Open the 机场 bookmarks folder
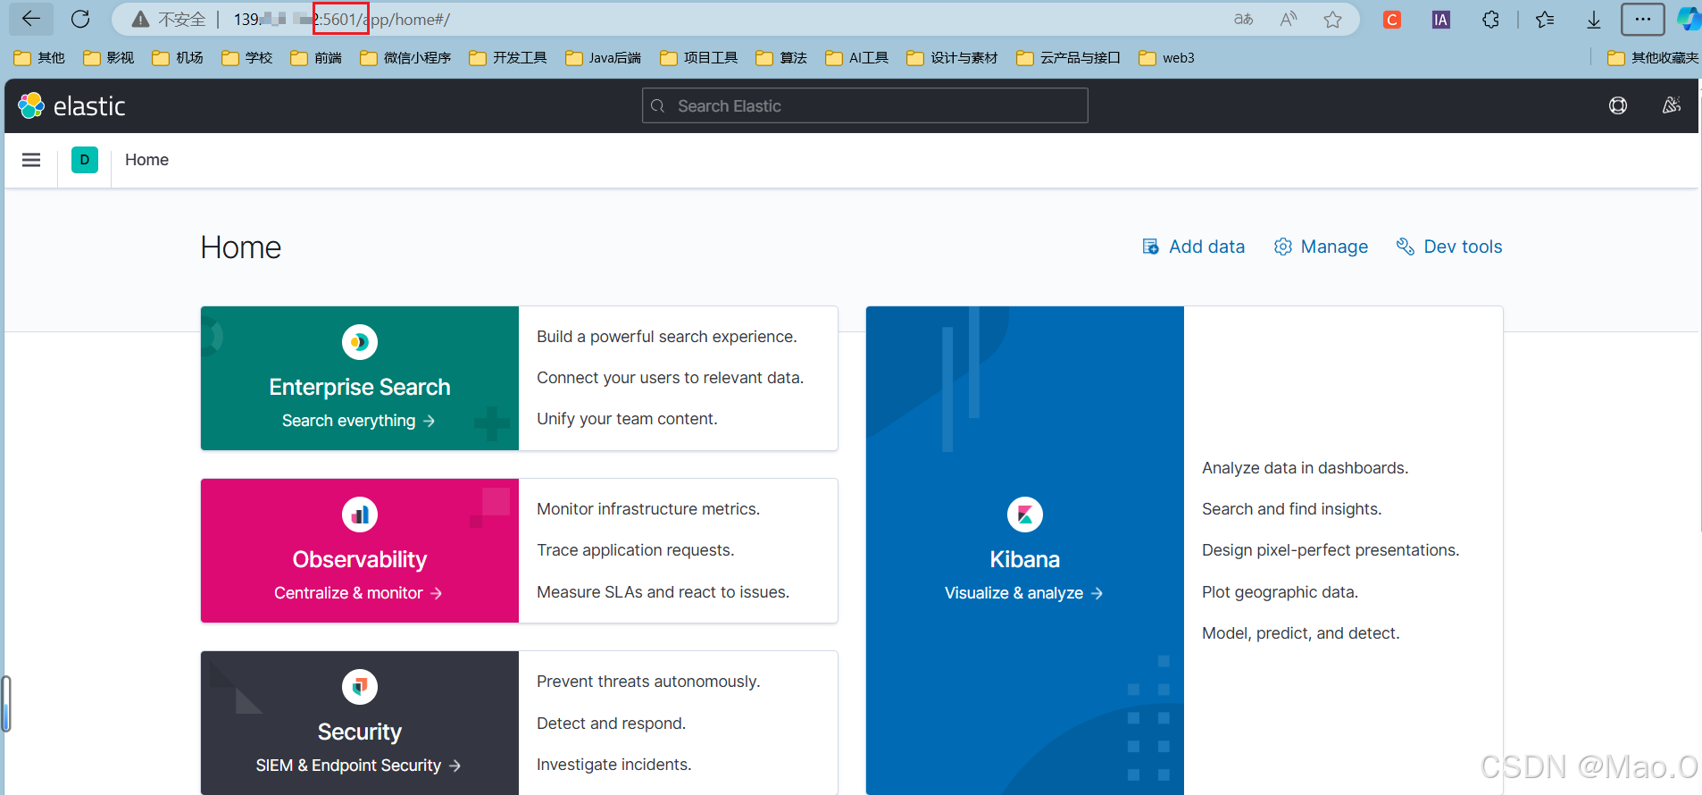 coord(178,58)
